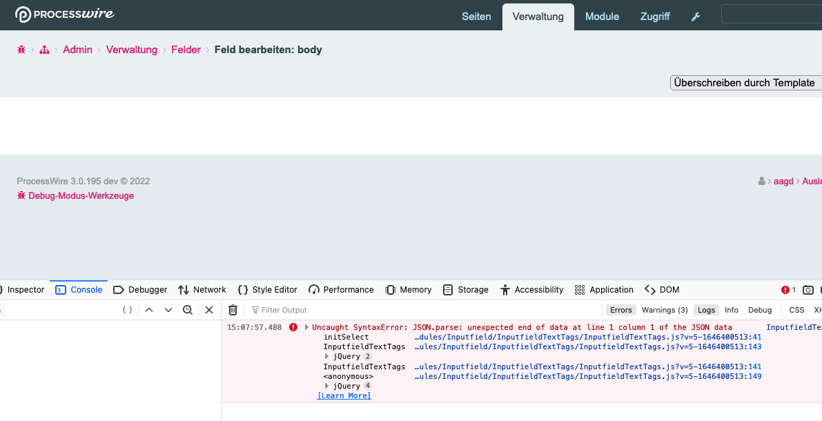Viewport: 822px width, 421px height.
Task: Open the Module section in ProcessWire
Action: [x=602, y=16]
